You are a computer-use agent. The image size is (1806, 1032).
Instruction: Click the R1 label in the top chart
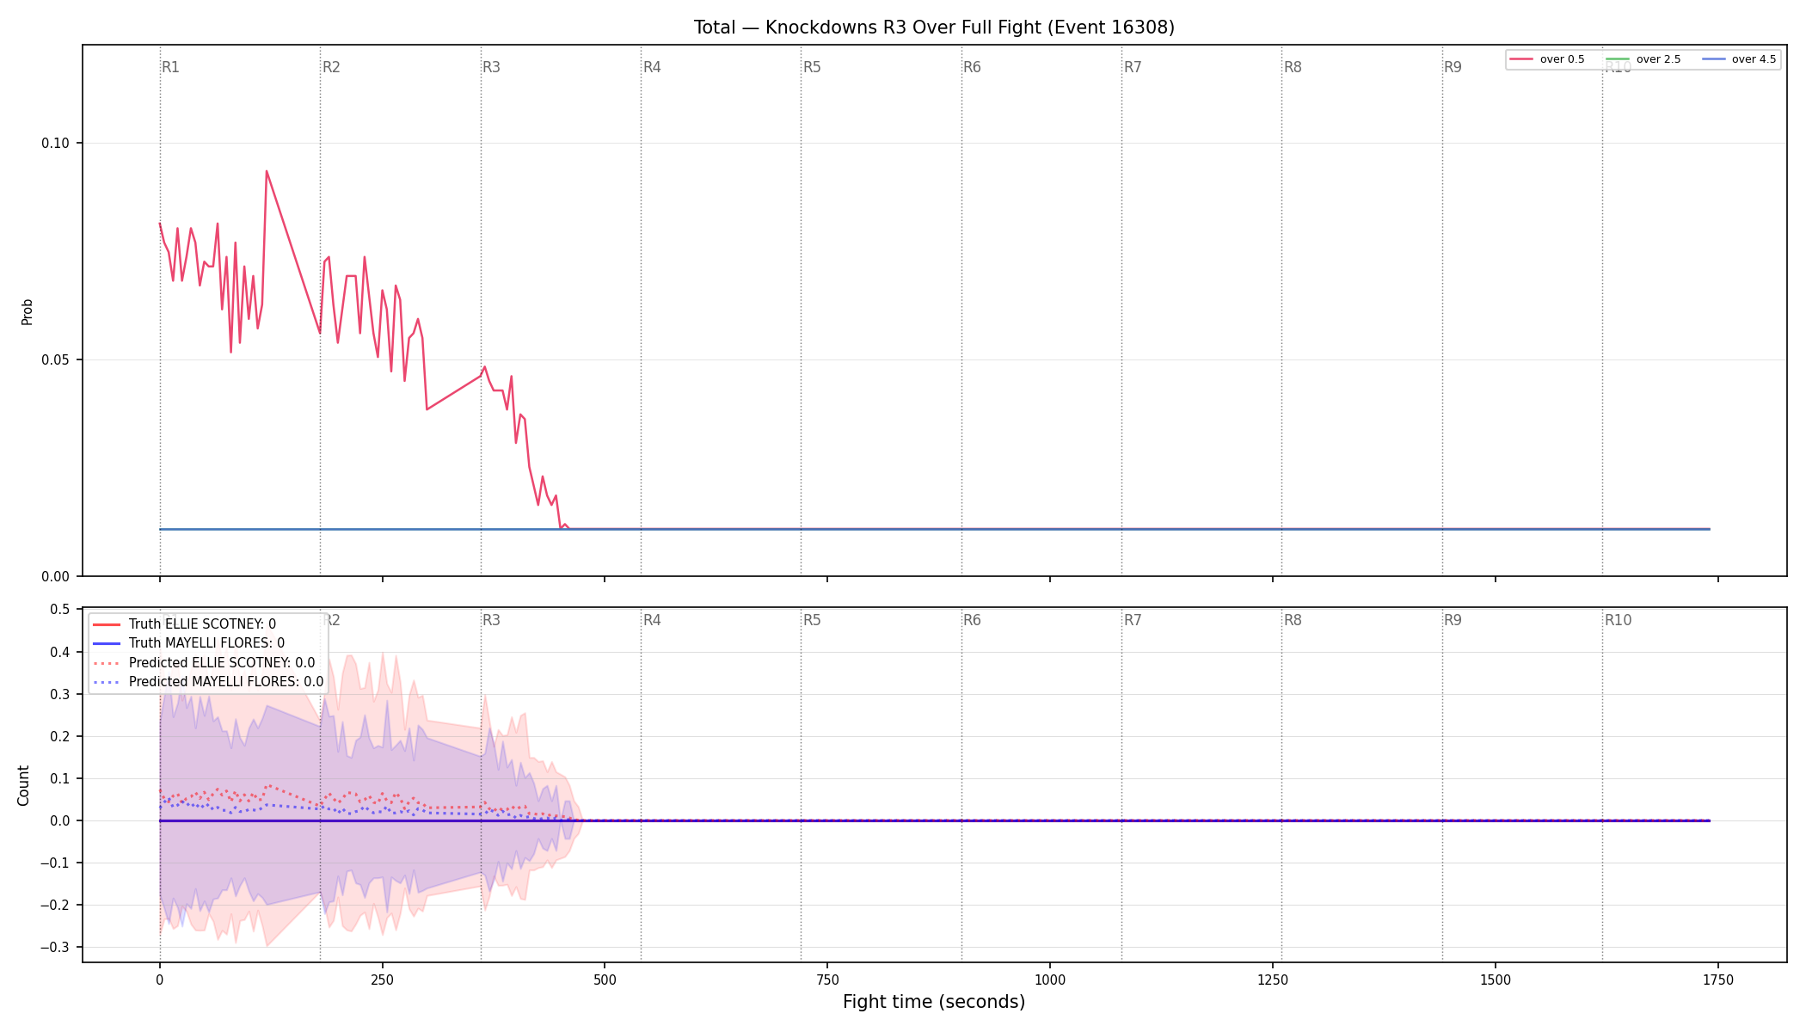coord(170,67)
